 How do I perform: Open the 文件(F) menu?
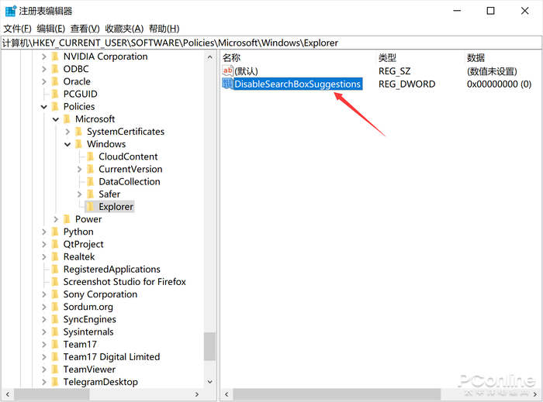tap(17, 29)
